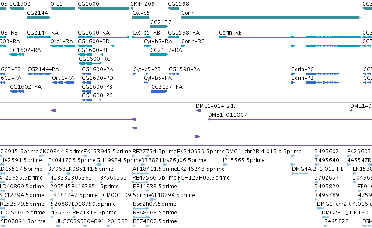Select the CG1600-RD transcript
The width and height of the screenshot is (372, 228).
[96, 46]
